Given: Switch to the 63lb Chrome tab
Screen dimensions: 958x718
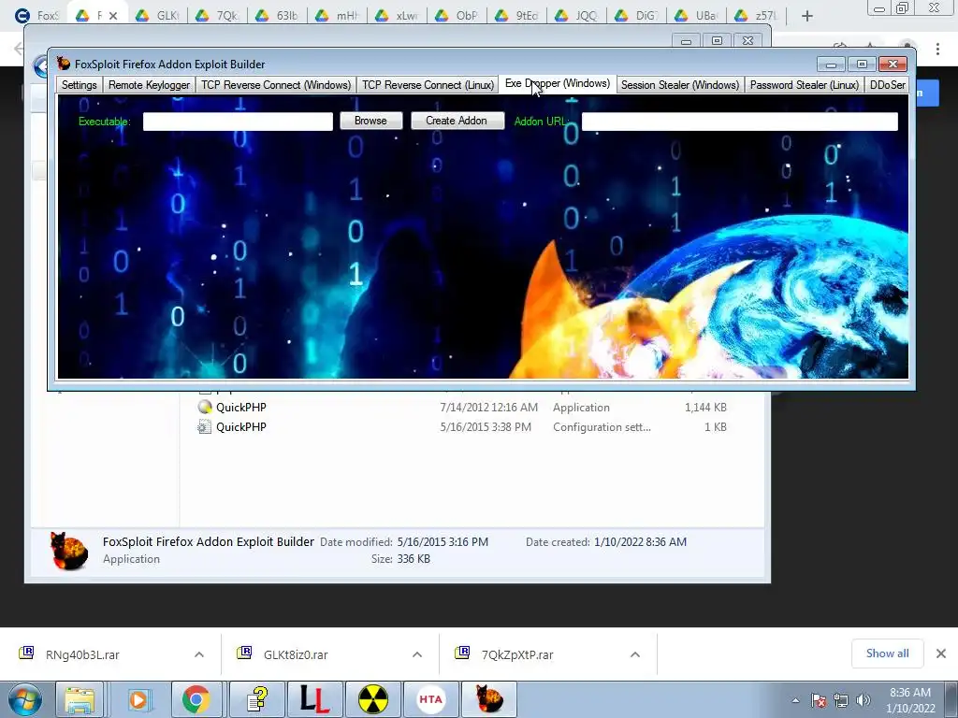Looking at the screenshot, I should [277, 16].
